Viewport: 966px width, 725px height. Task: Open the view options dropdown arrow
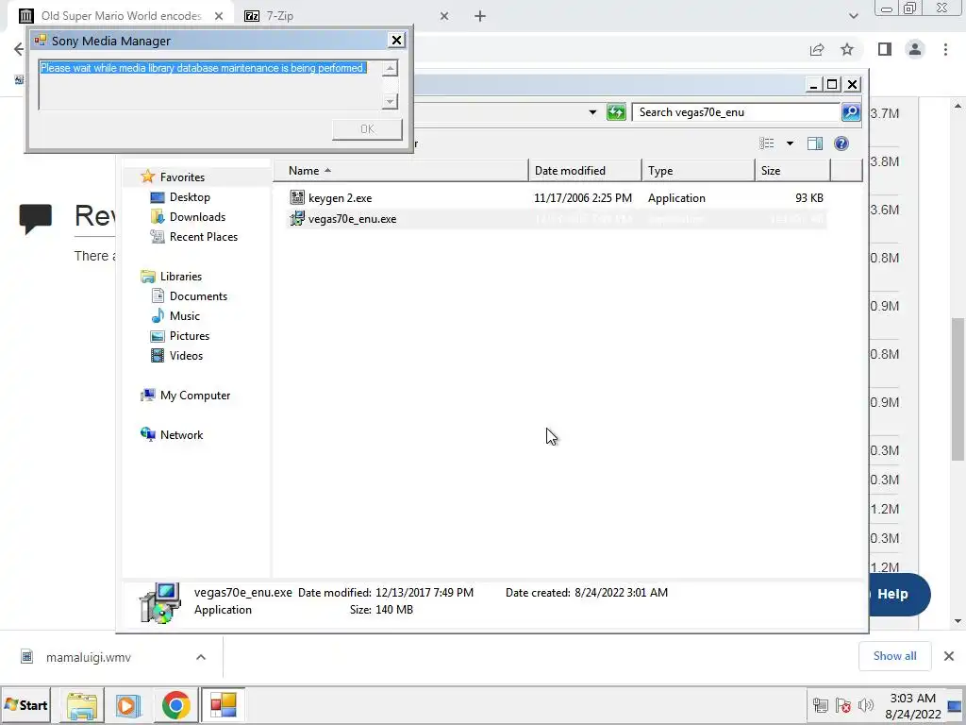(x=790, y=143)
